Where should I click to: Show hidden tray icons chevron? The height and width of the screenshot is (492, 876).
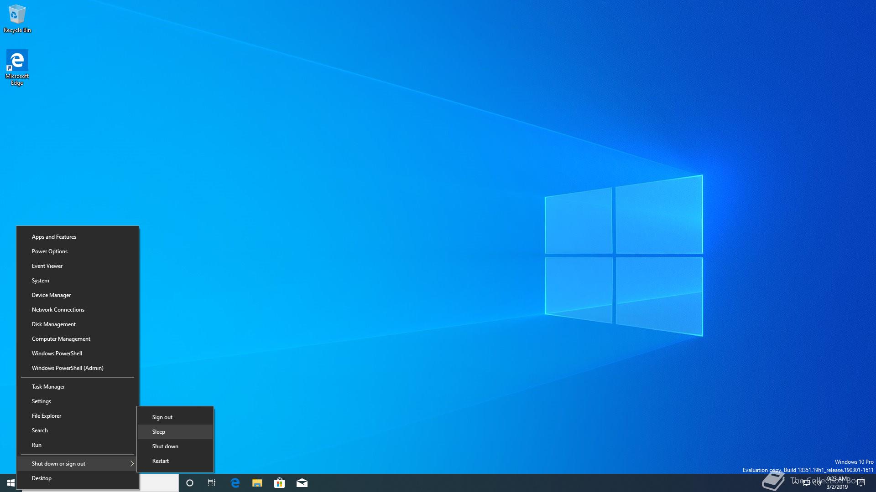tap(795, 483)
